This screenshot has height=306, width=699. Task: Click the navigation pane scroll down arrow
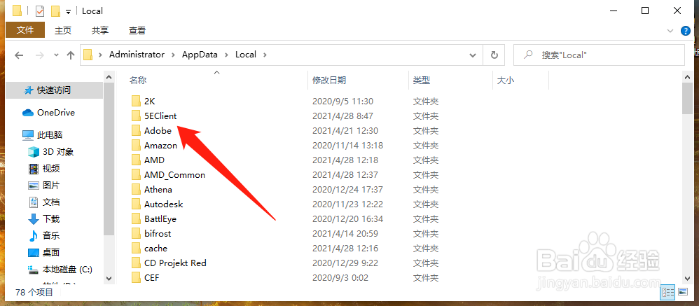tap(109, 278)
